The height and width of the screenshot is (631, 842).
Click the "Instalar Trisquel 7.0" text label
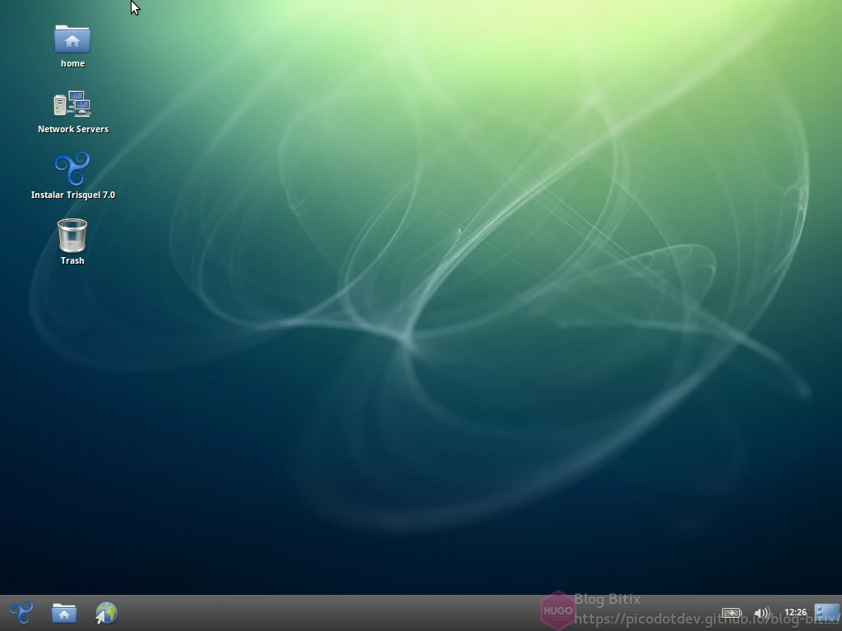[x=73, y=195]
